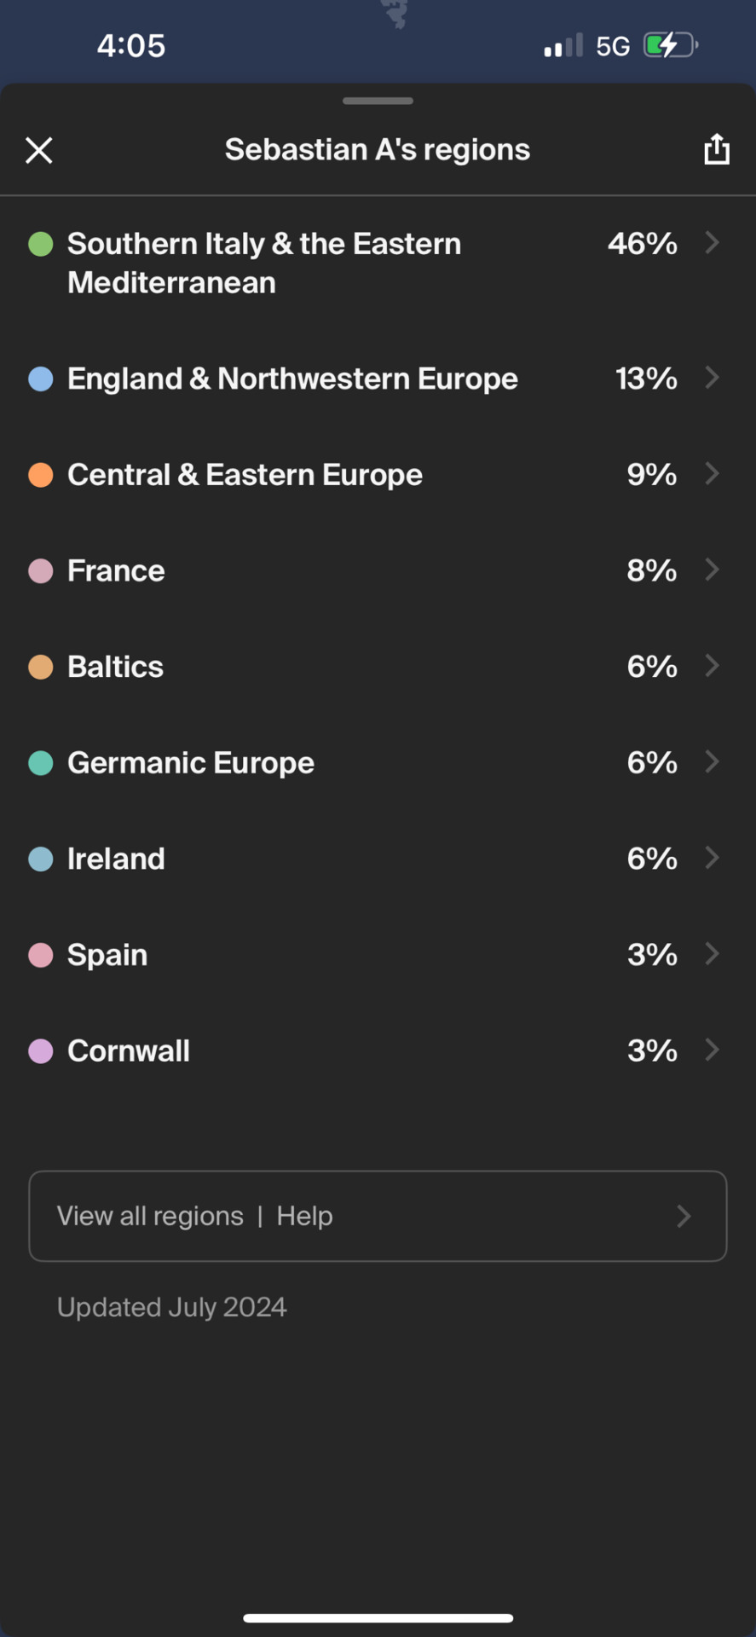Tap the chevron next to Spain 3%
756x1637 pixels.
pos(713,954)
